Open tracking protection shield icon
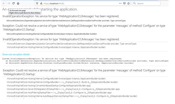The height and width of the screenshot is (104, 175). [37, 3]
